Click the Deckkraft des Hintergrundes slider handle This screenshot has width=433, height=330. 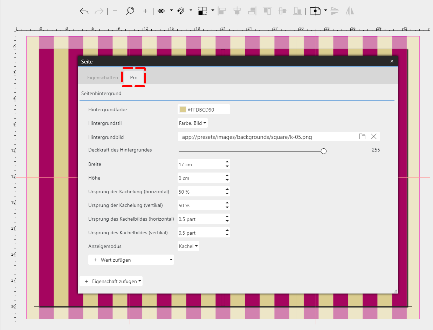coord(324,151)
